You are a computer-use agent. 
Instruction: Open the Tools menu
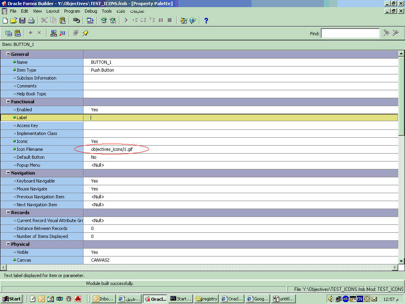pyautogui.click(x=107, y=11)
